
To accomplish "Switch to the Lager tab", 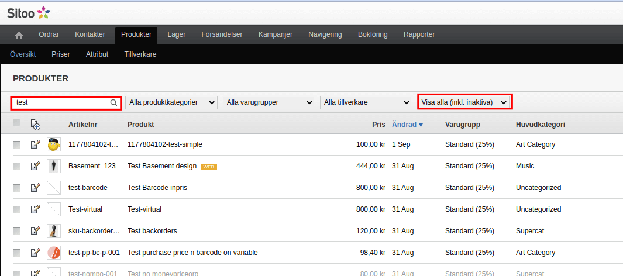I will click(176, 34).
